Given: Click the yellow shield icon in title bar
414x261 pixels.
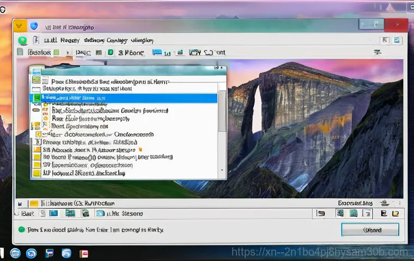Looking at the screenshot, I should (x=20, y=26).
